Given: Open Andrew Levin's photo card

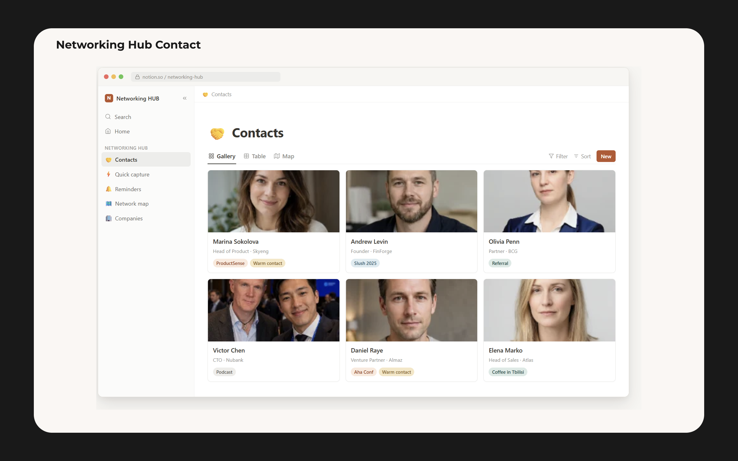Looking at the screenshot, I should point(411,201).
